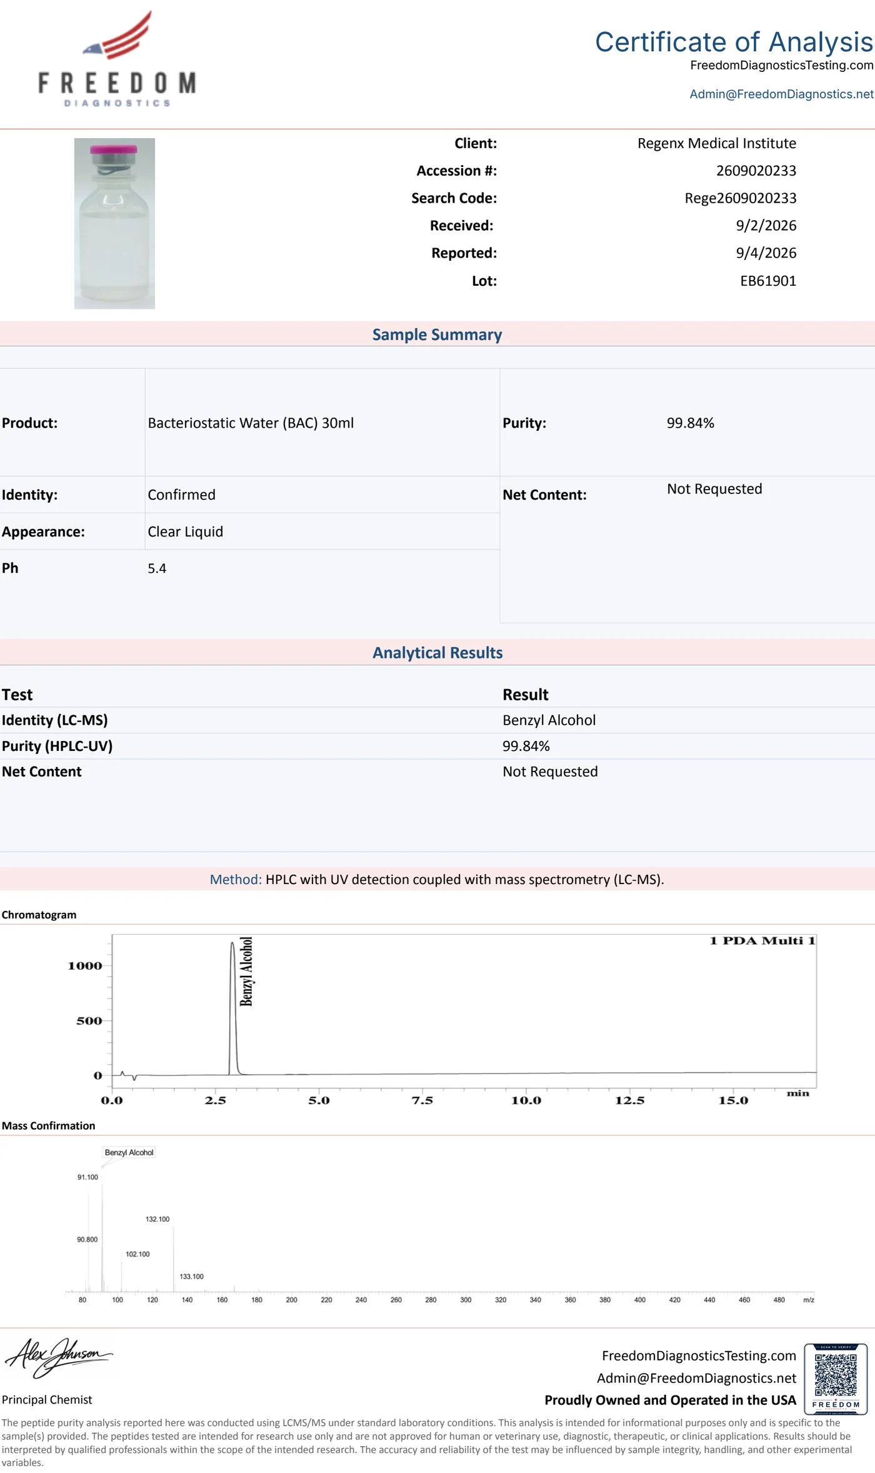Screen dimensions: 875x1473
Task: Click the 102.100 peak label in mass spectrum
Action: click(137, 1254)
